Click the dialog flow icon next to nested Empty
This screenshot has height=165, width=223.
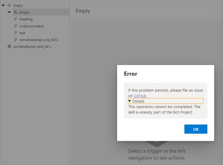(16, 12)
